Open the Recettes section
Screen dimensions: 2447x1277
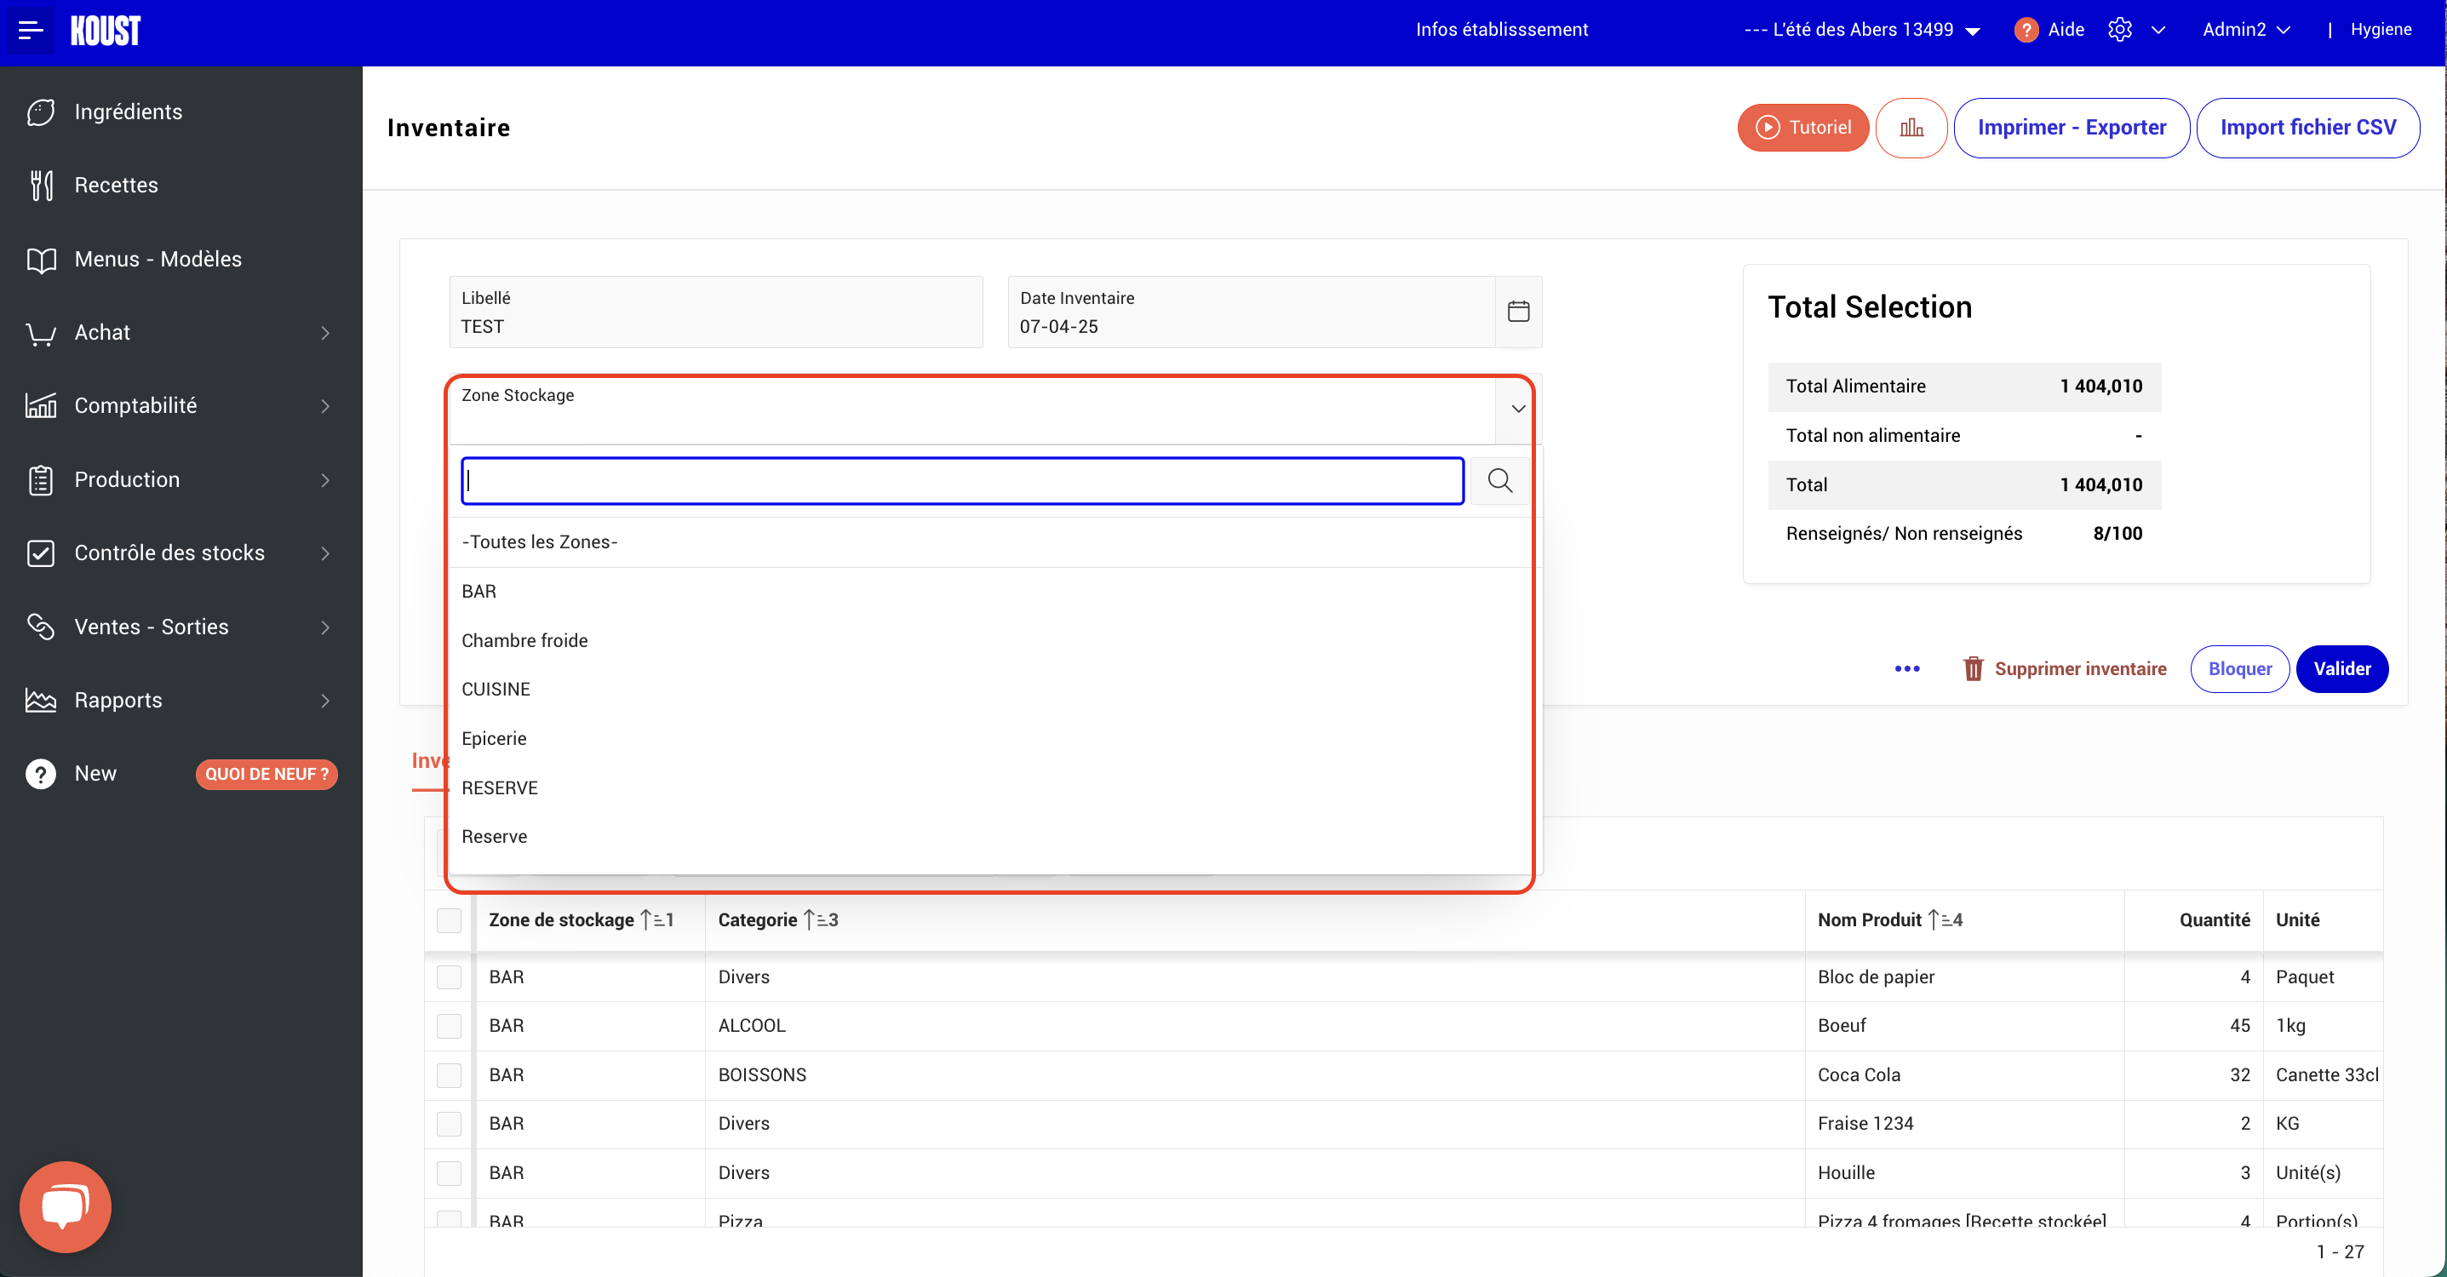[x=116, y=186]
